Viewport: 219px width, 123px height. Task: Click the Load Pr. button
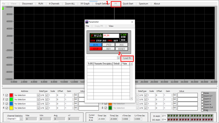click(127, 58)
